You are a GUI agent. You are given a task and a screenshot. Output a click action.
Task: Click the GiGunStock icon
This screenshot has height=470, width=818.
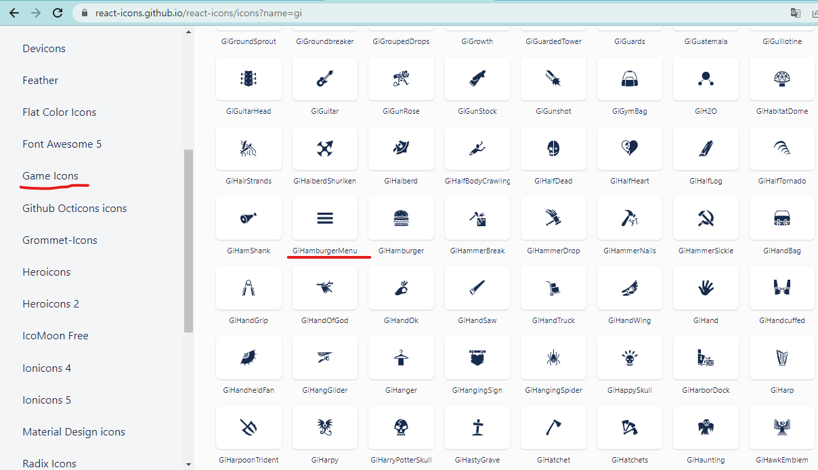coord(477,79)
